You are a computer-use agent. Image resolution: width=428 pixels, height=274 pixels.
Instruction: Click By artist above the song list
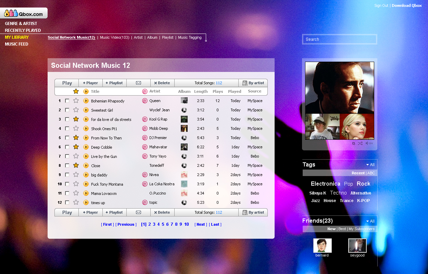pyautogui.click(x=253, y=83)
